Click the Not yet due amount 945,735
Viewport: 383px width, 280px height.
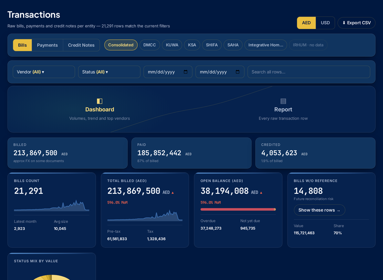(x=248, y=228)
